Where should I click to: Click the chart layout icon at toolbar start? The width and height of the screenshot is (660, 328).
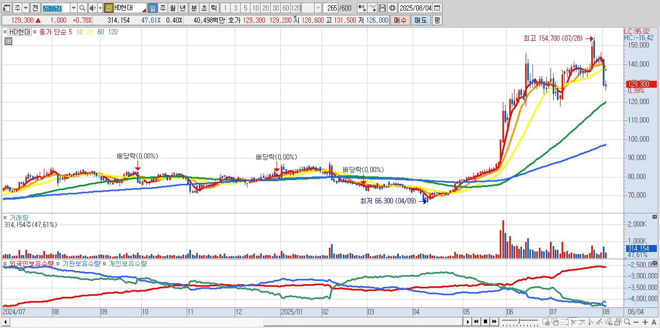pyautogui.click(x=6, y=8)
